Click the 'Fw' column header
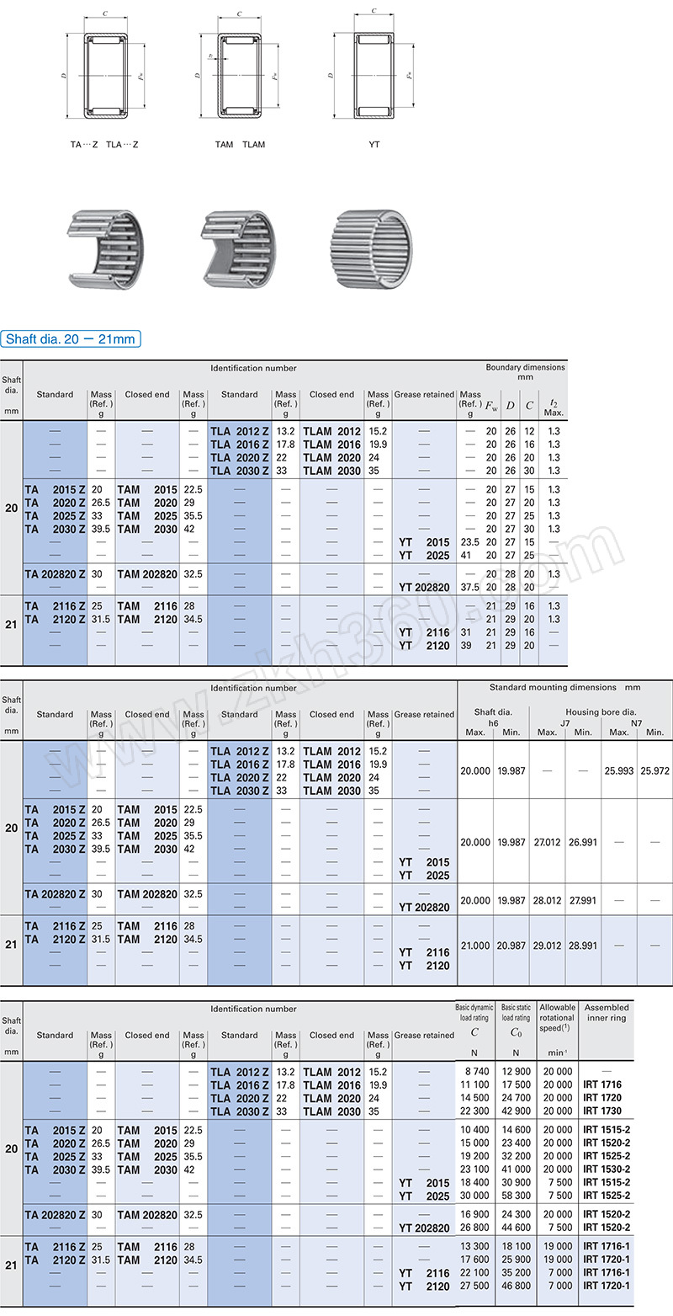673x1316 pixels. tap(491, 406)
